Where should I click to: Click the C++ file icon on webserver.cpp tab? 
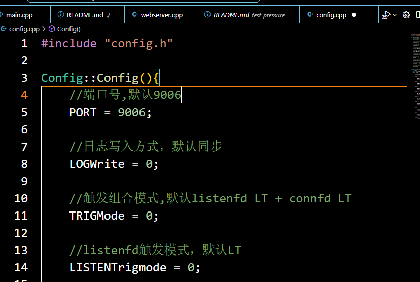[135, 15]
